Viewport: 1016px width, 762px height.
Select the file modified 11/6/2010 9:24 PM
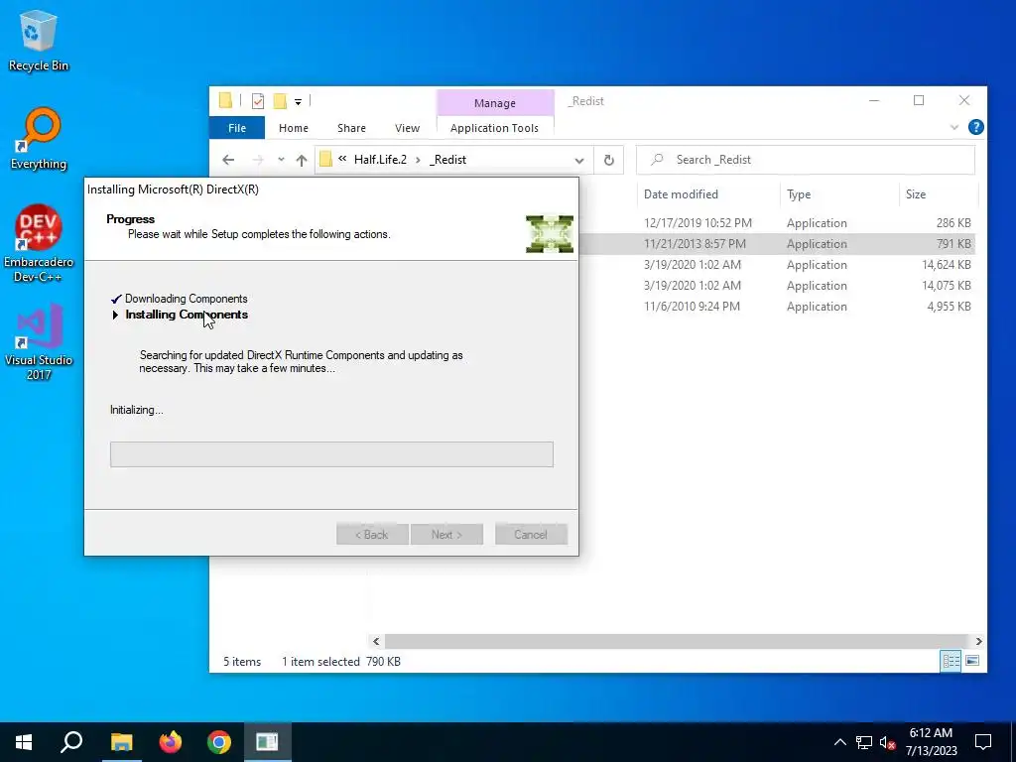pyautogui.click(x=776, y=307)
